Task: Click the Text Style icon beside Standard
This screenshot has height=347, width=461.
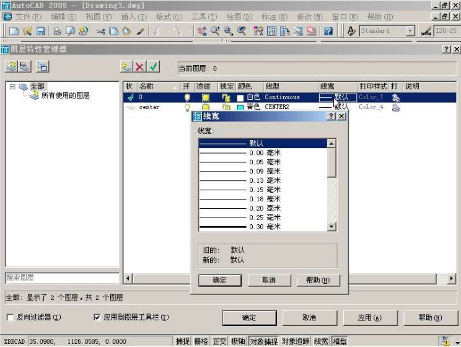Action: [351, 30]
